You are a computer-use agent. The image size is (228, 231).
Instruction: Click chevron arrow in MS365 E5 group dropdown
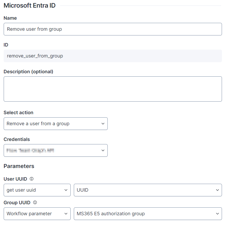tap(217, 214)
